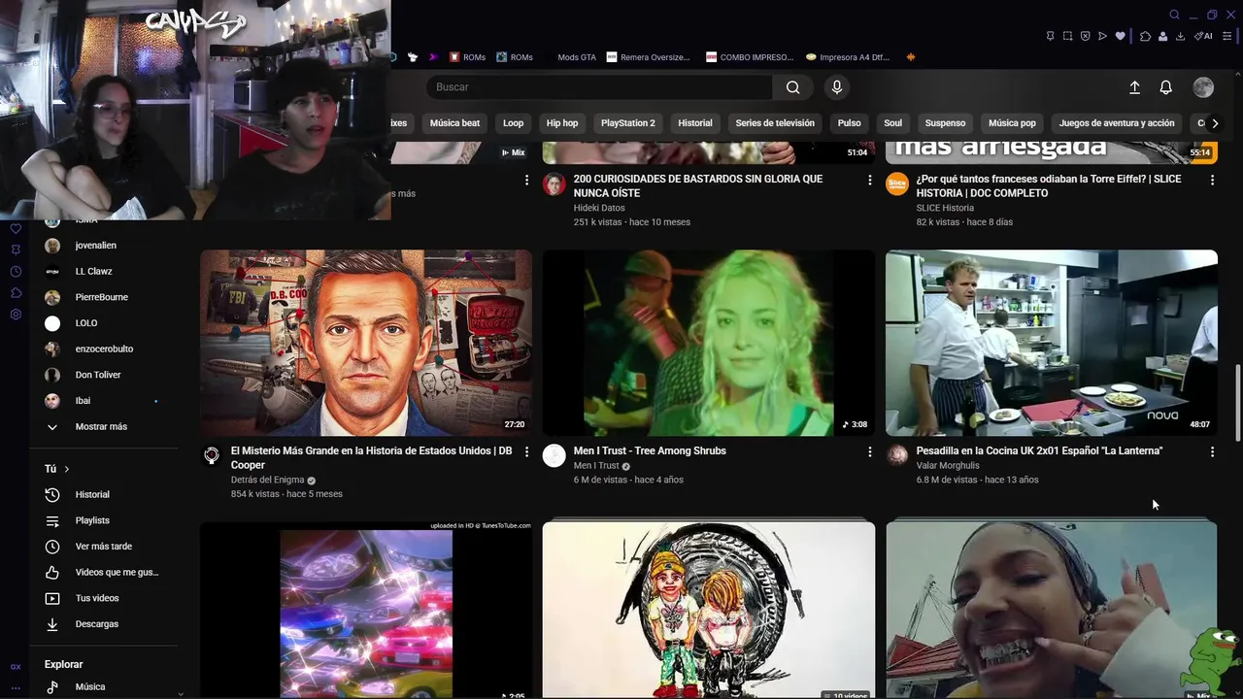Open settings gear in browser sidebar
Image resolution: width=1243 pixels, height=699 pixels.
(x=16, y=315)
